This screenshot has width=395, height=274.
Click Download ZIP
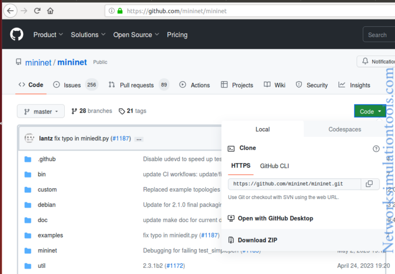tap(257, 240)
